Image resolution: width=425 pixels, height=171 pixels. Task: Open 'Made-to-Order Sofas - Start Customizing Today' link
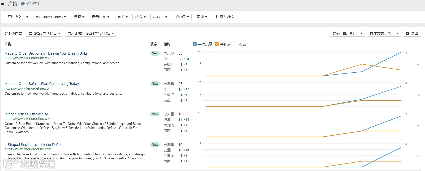[x=42, y=84]
